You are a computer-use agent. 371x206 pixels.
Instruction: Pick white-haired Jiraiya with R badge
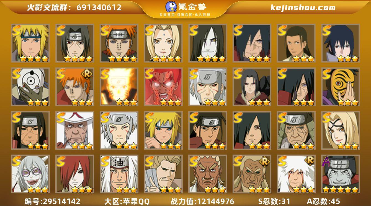click(296, 174)
